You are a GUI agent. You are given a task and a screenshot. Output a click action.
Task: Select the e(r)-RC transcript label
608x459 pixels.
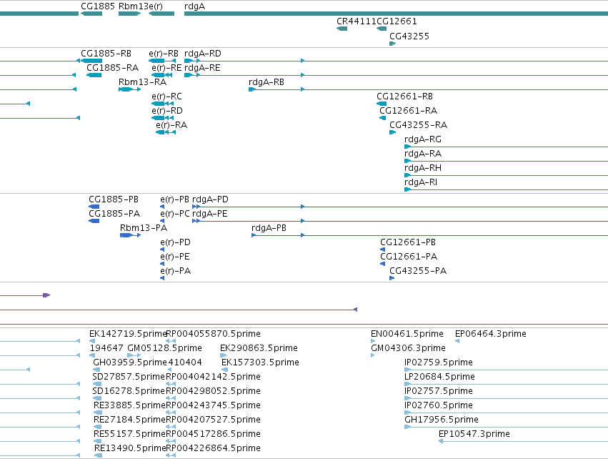coord(166,97)
